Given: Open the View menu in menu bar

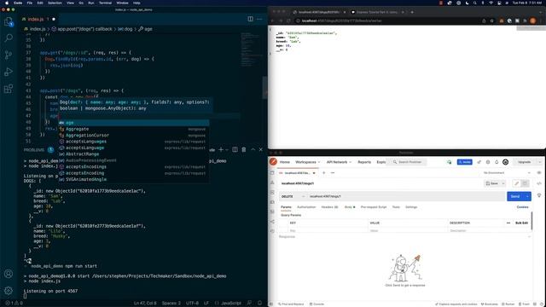Looking at the screenshot, I should 70,3.
